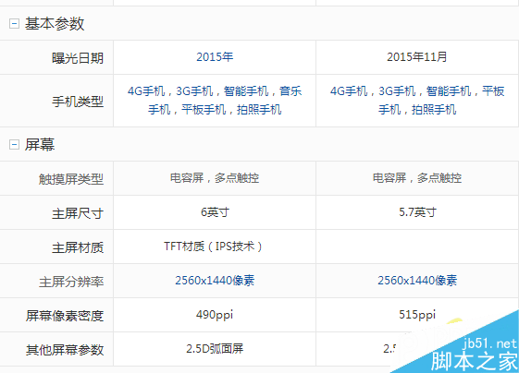Click the 490ppi density value
The height and width of the screenshot is (373, 519).
point(215,315)
